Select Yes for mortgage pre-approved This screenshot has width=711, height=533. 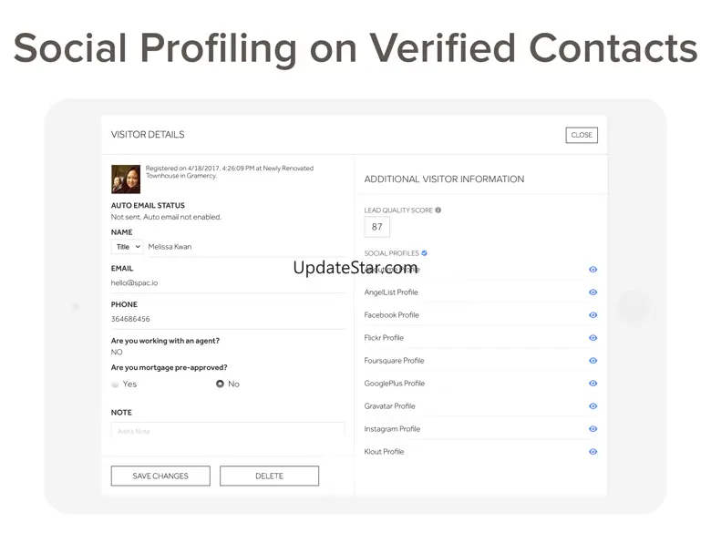coord(116,384)
